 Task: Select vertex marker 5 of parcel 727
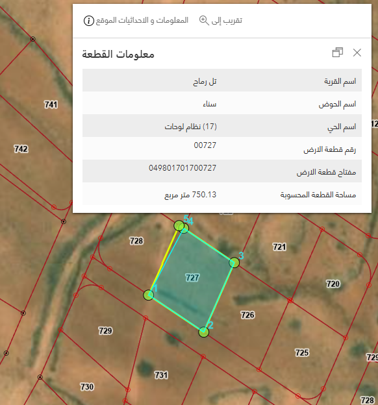(x=179, y=225)
